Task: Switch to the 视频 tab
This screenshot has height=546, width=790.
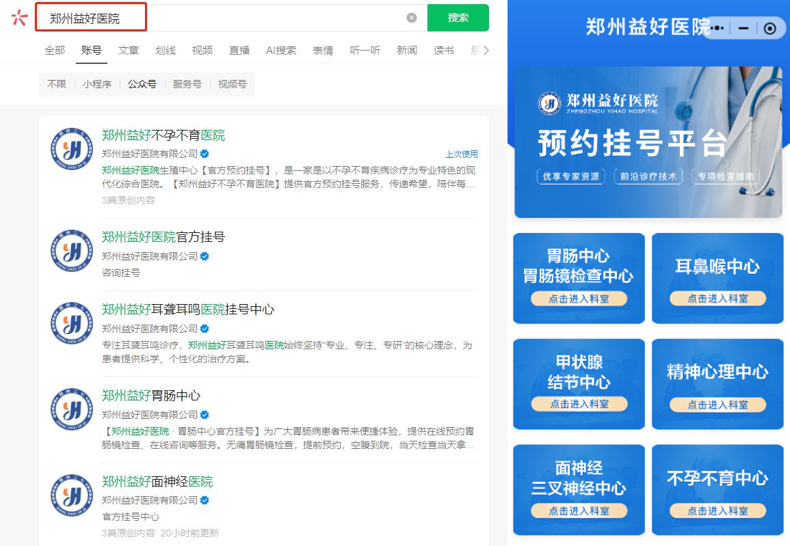Action: click(x=202, y=49)
